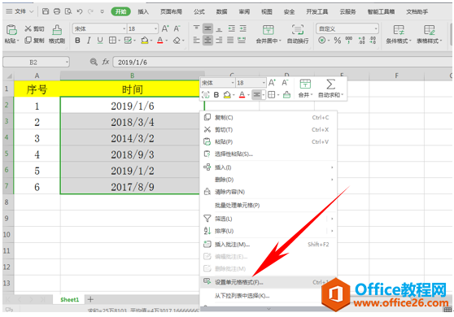
Task: Add a new sheet with plus button
Action: (x=90, y=299)
